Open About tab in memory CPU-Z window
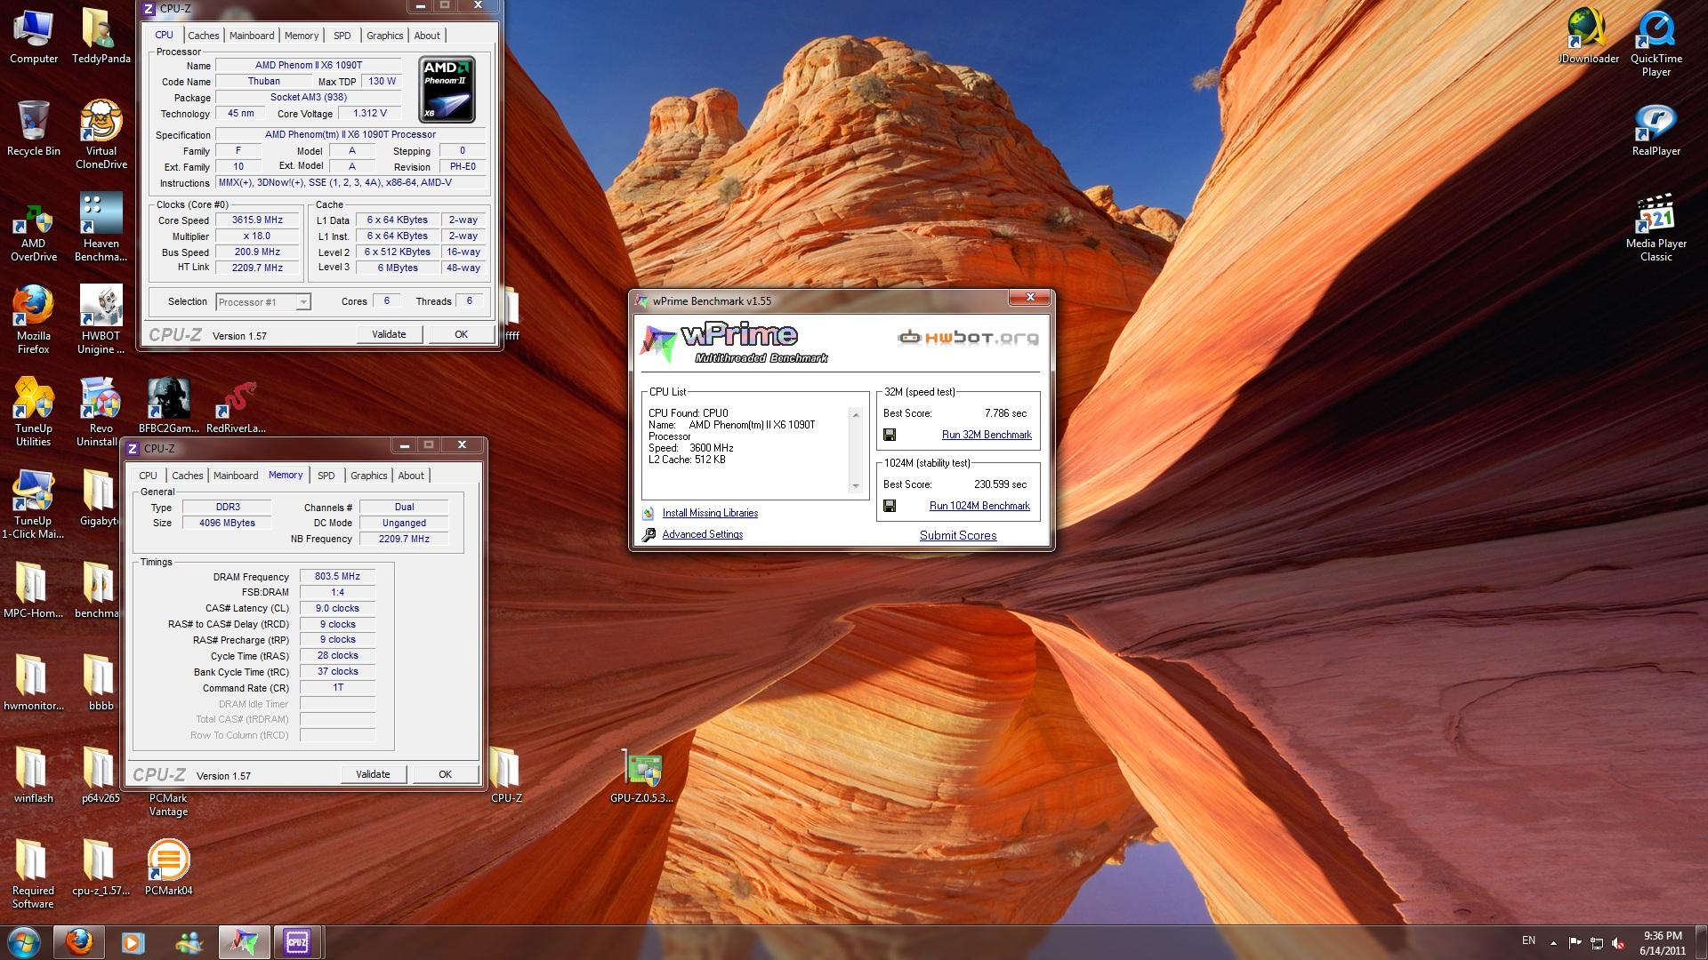This screenshot has width=1708, height=960. coord(411,476)
